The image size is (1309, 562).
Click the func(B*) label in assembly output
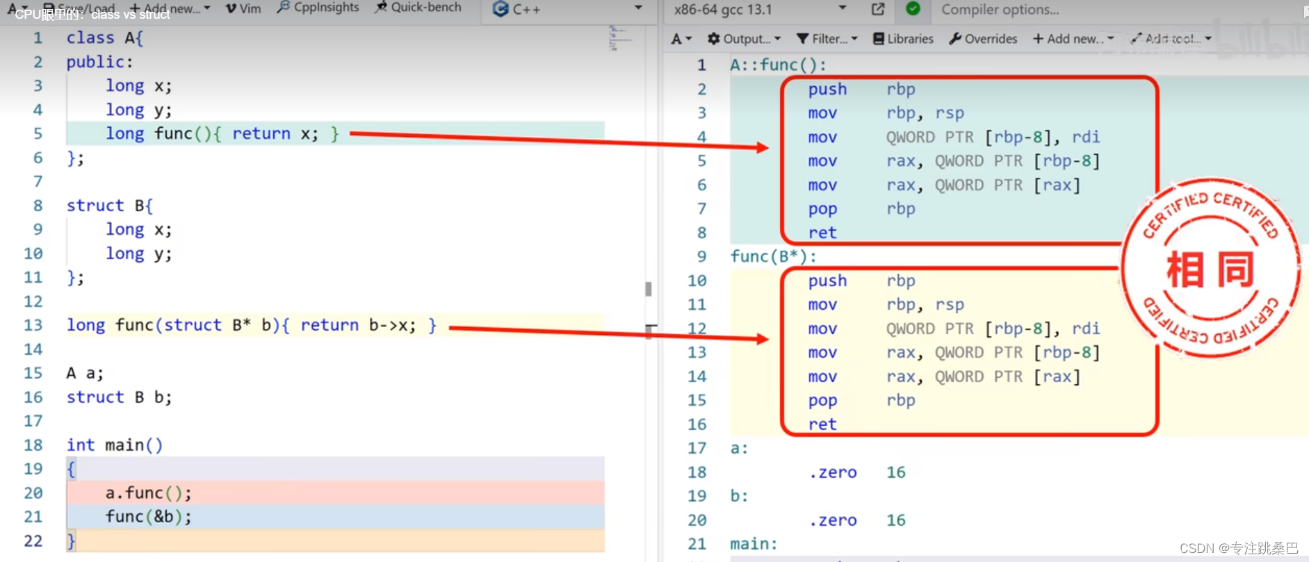(x=773, y=256)
